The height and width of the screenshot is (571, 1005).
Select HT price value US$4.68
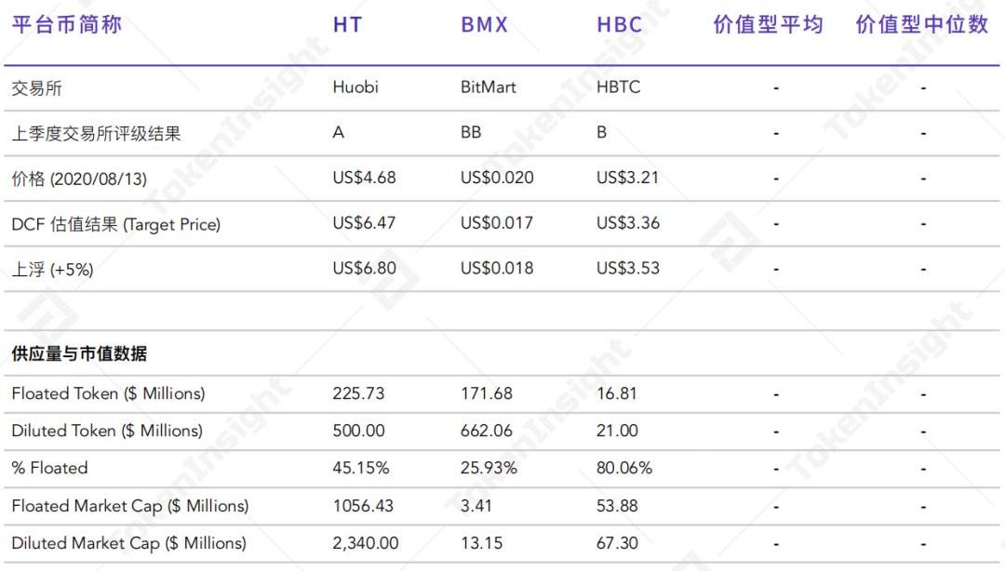click(x=364, y=178)
